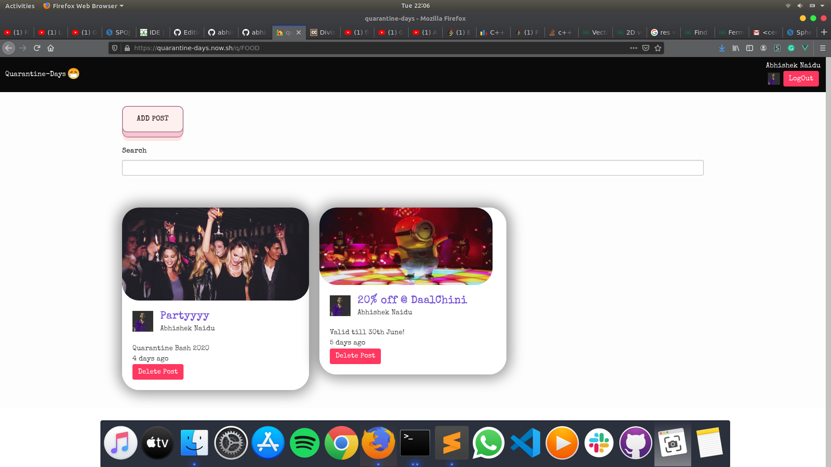This screenshot has height=467, width=831.
Task: Open the minion DaalChini post image
Action: 406,246
